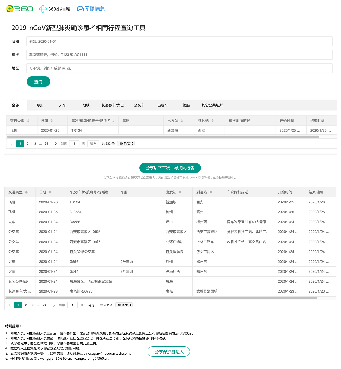Click the 日期 date input field
This screenshot has width=341, height=369.
tap(179, 41)
